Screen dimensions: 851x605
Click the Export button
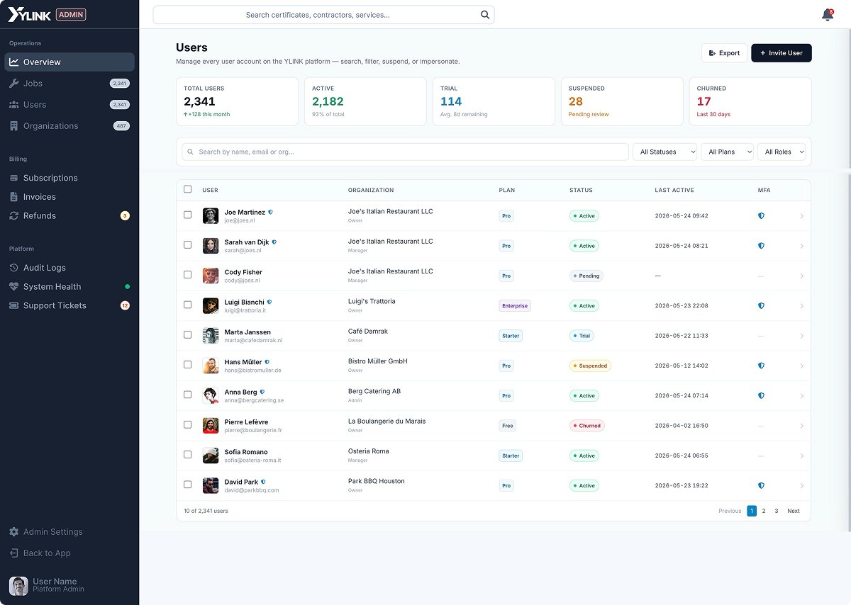[724, 53]
